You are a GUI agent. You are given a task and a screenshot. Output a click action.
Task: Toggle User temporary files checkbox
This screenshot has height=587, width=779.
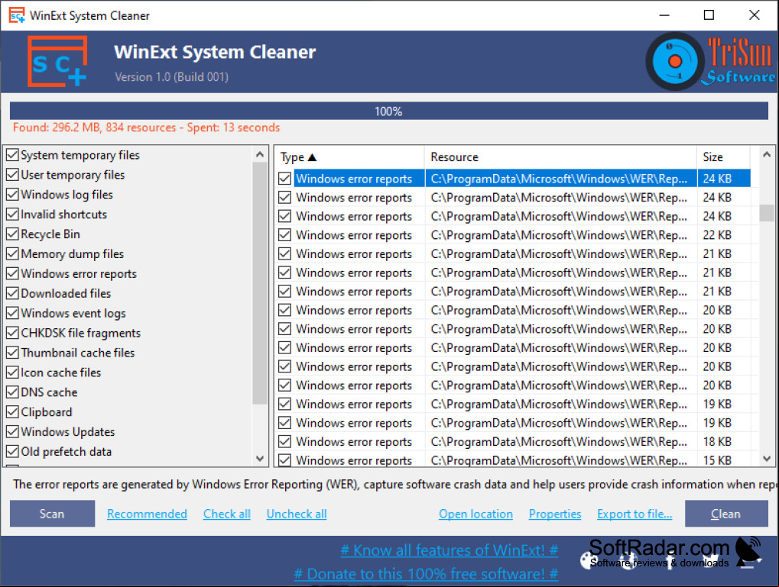pyautogui.click(x=12, y=175)
